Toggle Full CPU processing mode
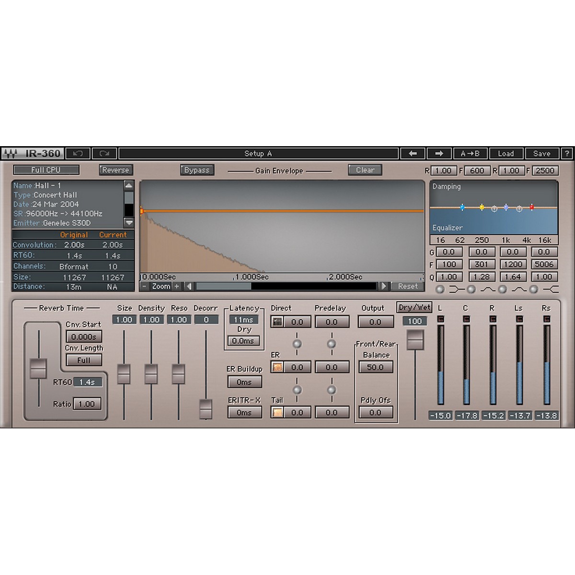Image resolution: width=575 pixels, height=575 pixels. click(46, 170)
